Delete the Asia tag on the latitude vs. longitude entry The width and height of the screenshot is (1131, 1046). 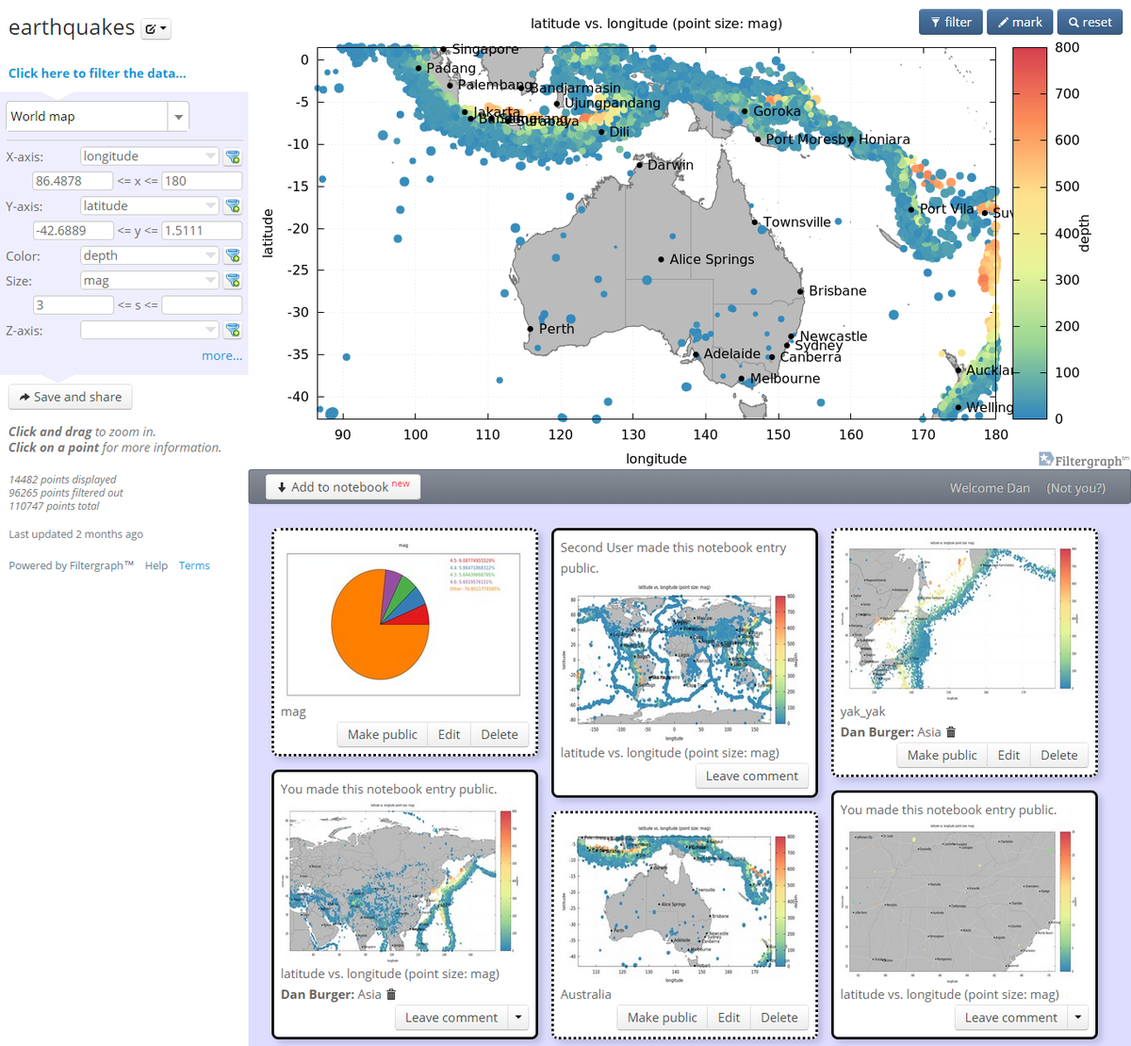[x=391, y=994]
